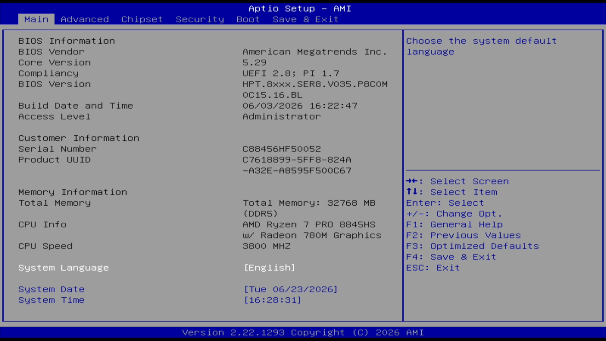Edit the time value [16:28:31]
Image resolution: width=606 pixels, height=341 pixels.
(272, 300)
